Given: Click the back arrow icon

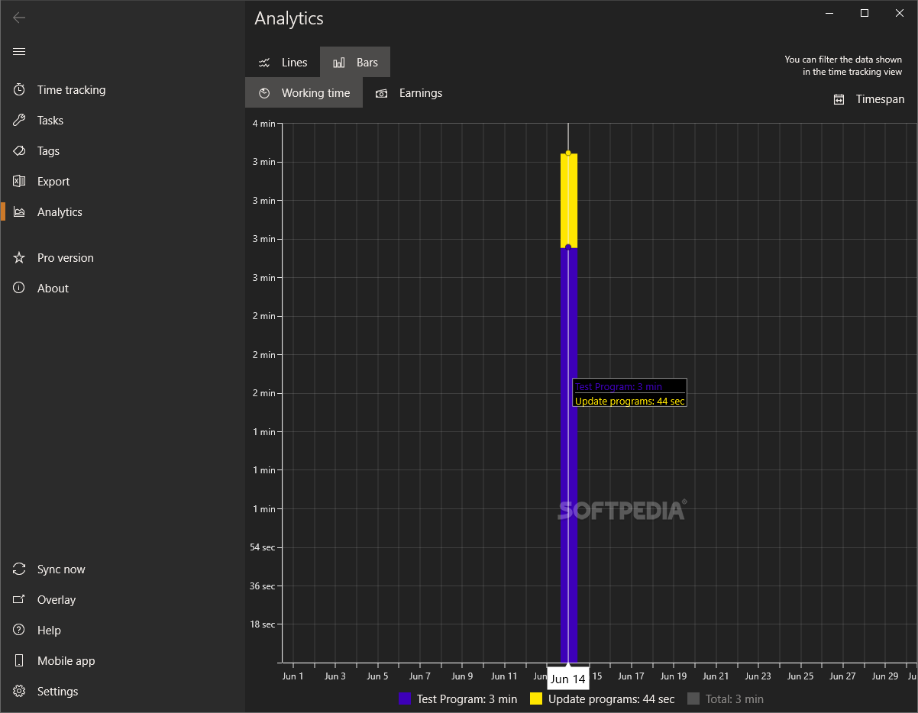Looking at the screenshot, I should (x=19, y=18).
